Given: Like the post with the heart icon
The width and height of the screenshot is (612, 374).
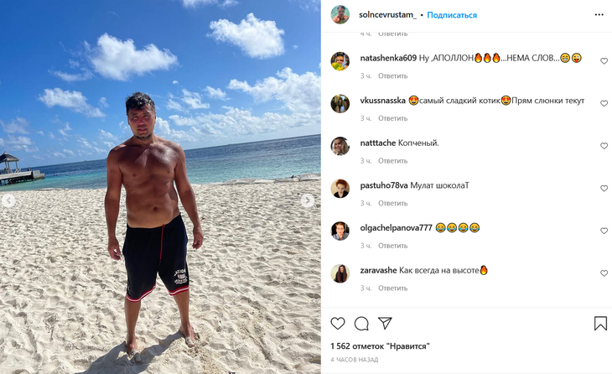Looking at the screenshot, I should (x=338, y=324).
